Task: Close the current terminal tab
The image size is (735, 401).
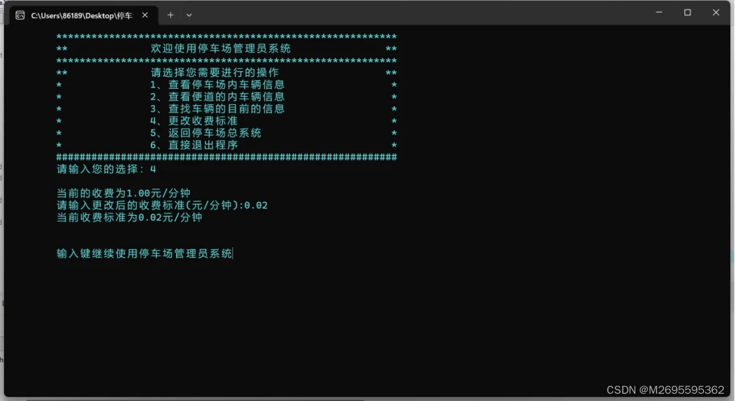Action: coord(145,15)
